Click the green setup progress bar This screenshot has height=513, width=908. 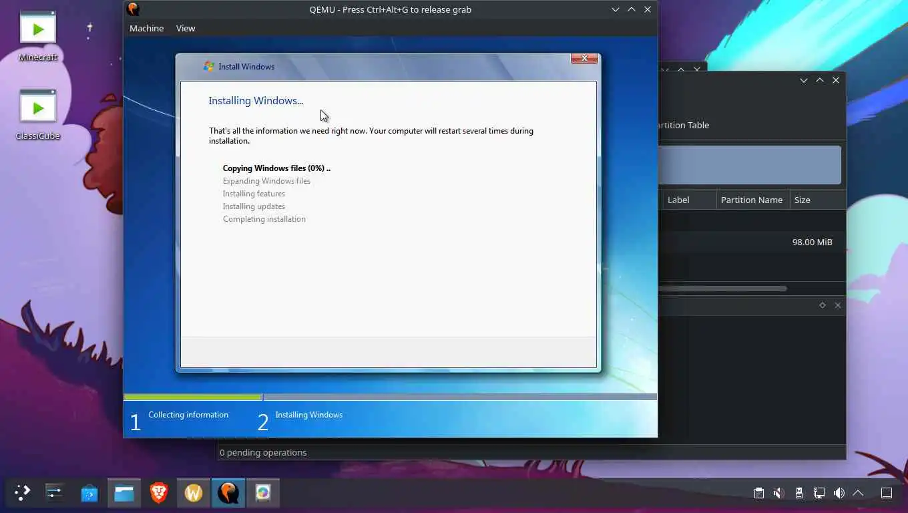(x=193, y=397)
